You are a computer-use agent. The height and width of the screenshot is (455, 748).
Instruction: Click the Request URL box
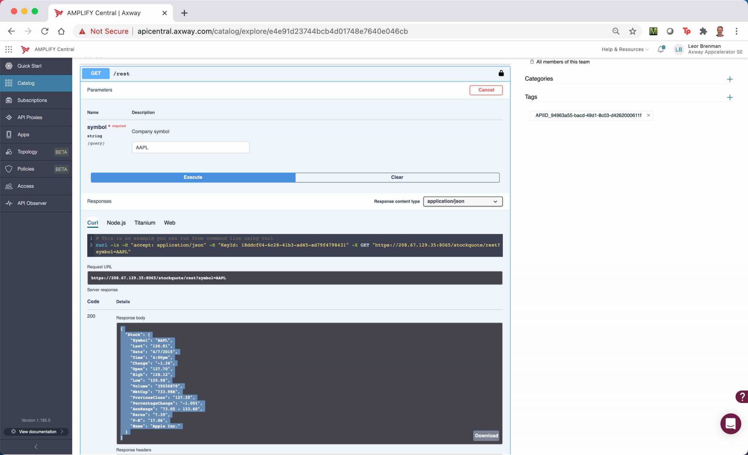[x=295, y=278]
